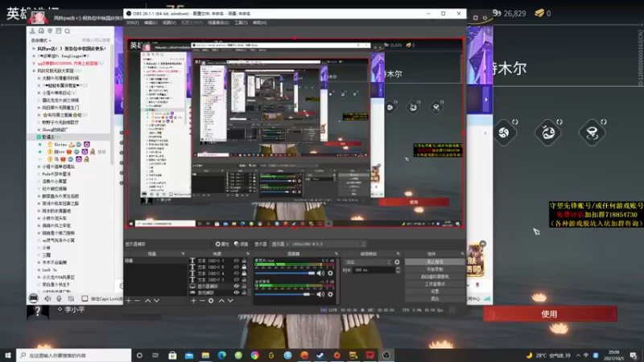The width and height of the screenshot is (644, 362).
Task: Open the 视图(V) menu in OBS
Action: pyautogui.click(x=169, y=23)
